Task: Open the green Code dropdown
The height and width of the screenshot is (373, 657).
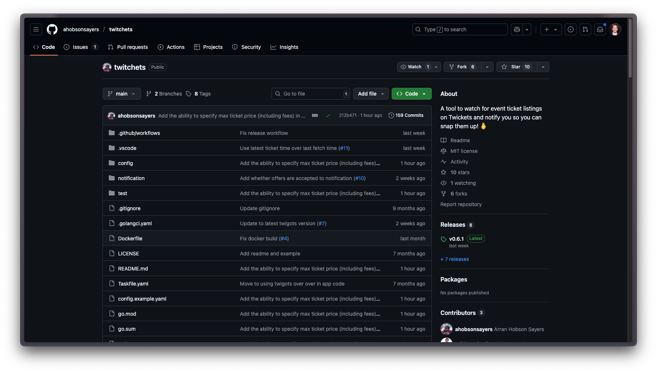Action: [x=412, y=94]
